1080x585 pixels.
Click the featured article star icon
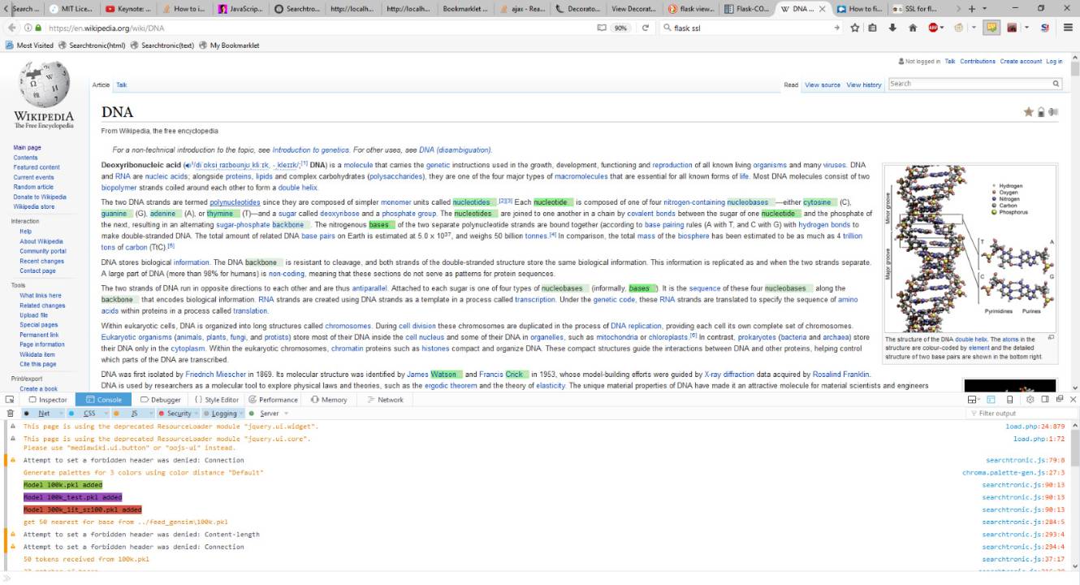(x=1029, y=112)
